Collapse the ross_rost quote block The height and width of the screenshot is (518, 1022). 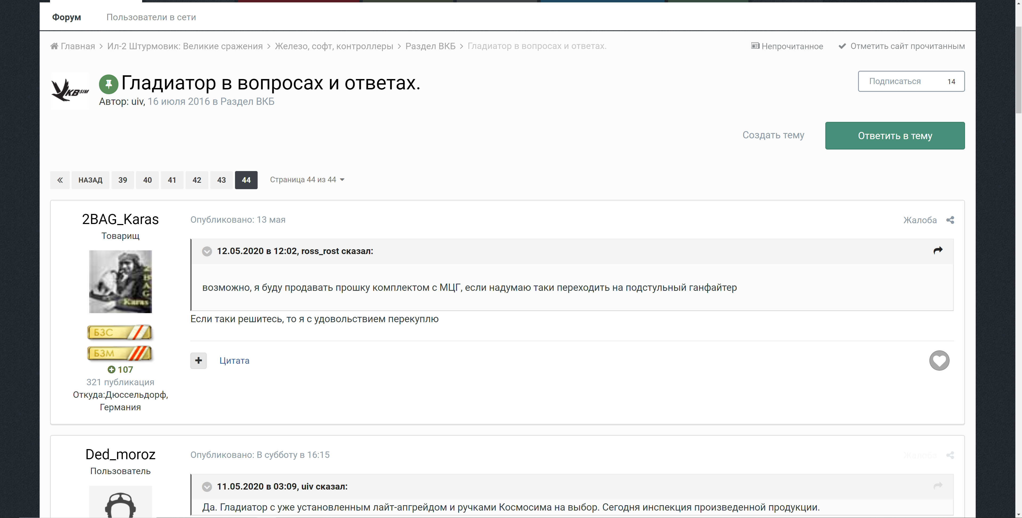[207, 251]
